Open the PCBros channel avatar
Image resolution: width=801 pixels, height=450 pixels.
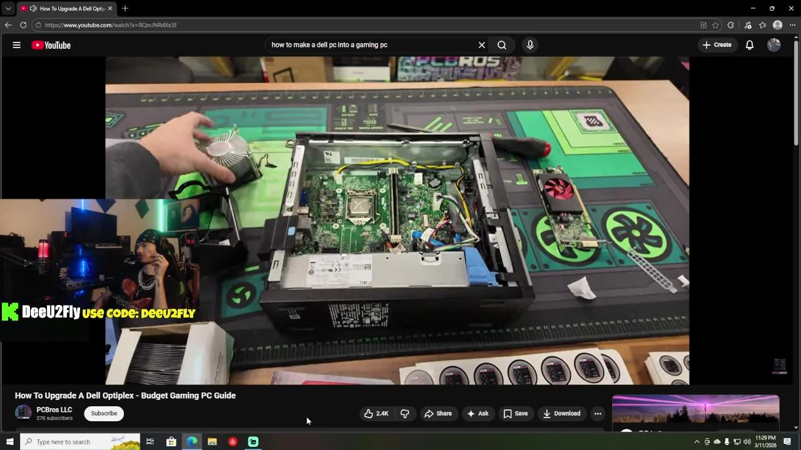click(23, 412)
